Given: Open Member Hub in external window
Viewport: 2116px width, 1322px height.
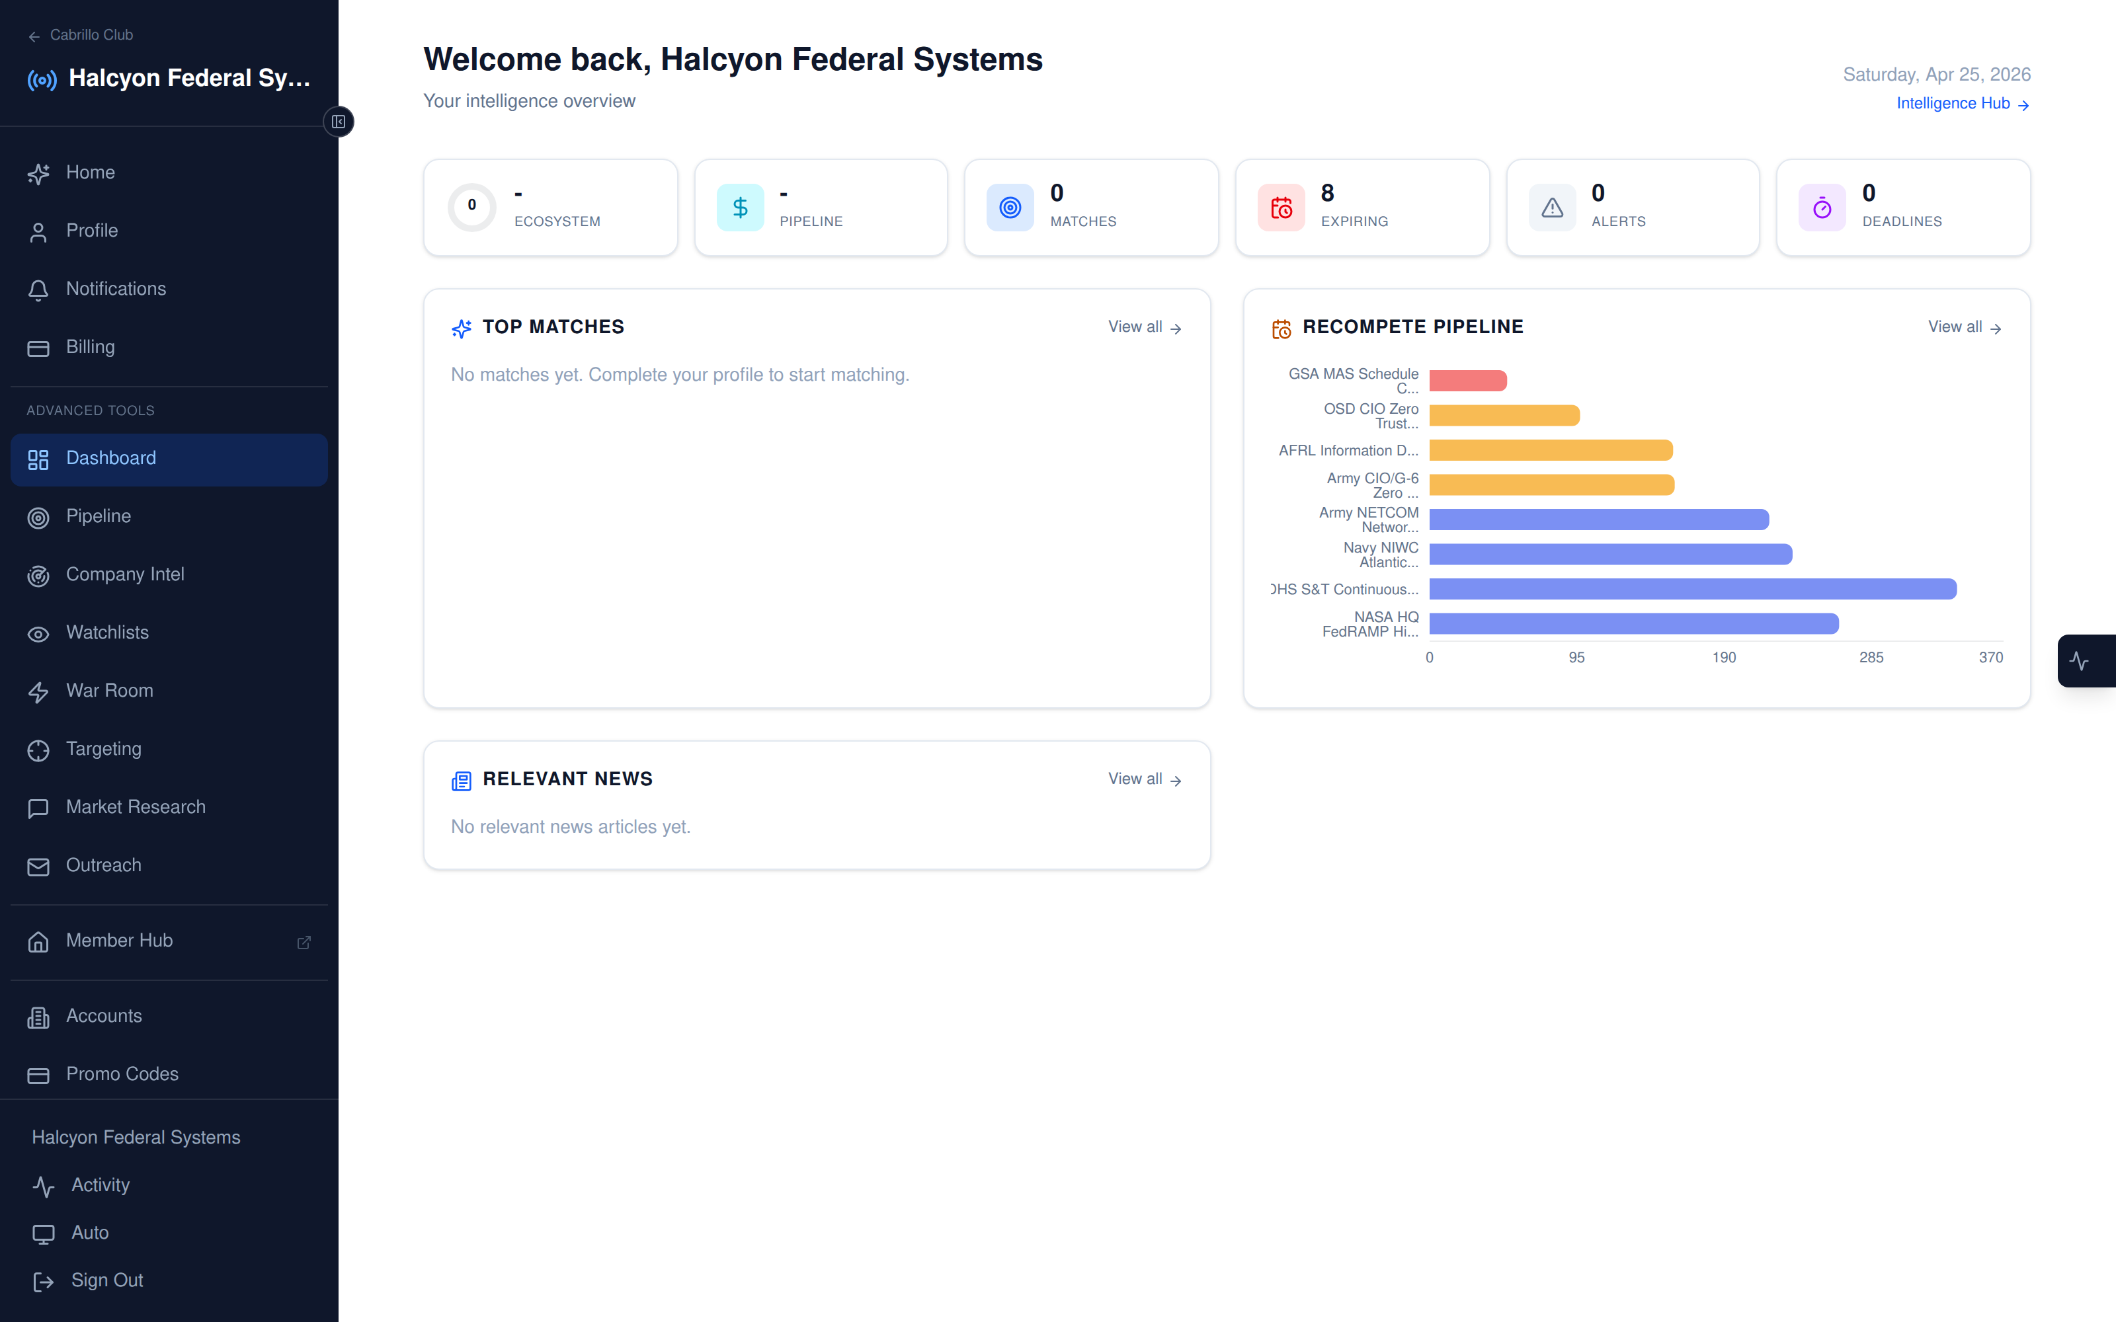Looking at the screenshot, I should click(304, 943).
